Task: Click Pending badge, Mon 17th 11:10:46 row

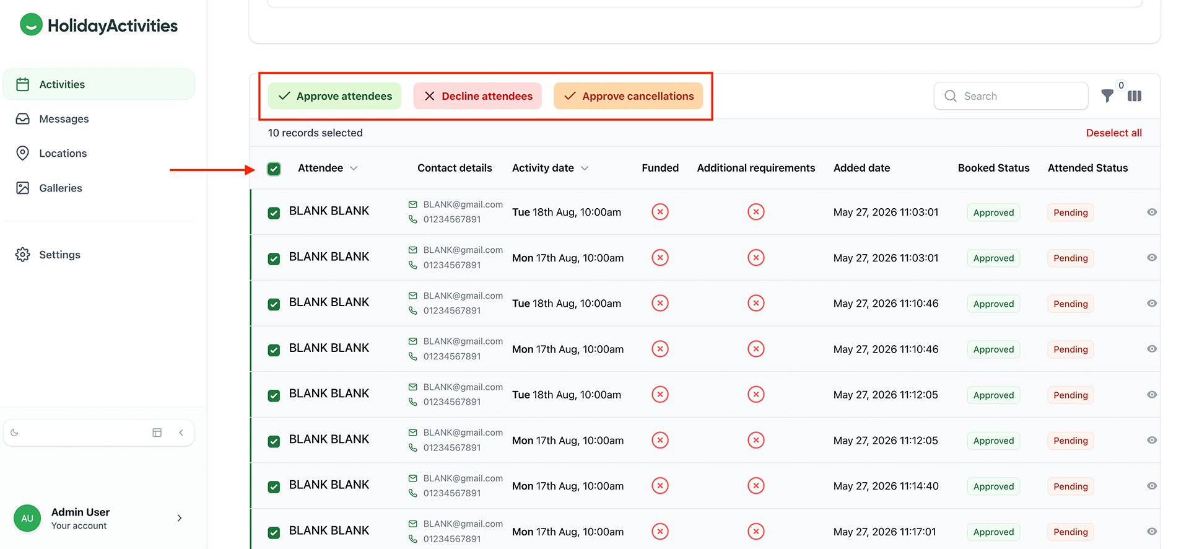Action: coord(1071,349)
